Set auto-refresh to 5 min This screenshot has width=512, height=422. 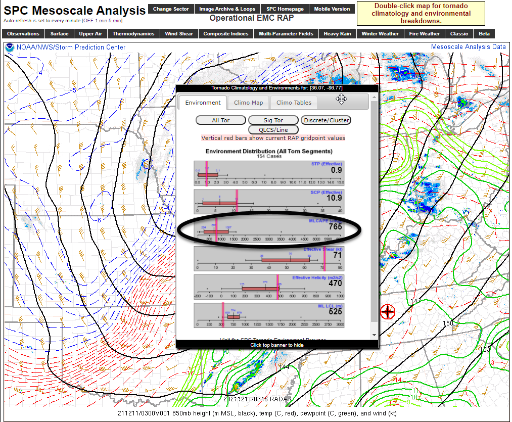(x=114, y=21)
